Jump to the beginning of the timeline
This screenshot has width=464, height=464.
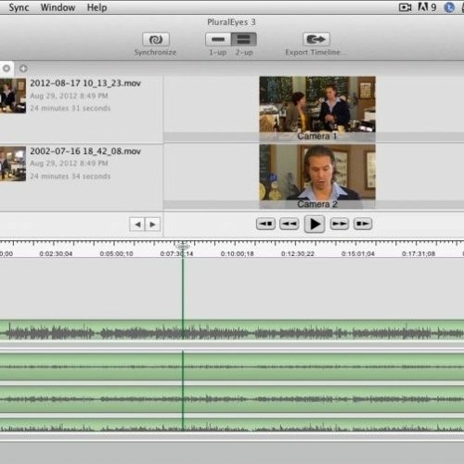click(x=265, y=224)
